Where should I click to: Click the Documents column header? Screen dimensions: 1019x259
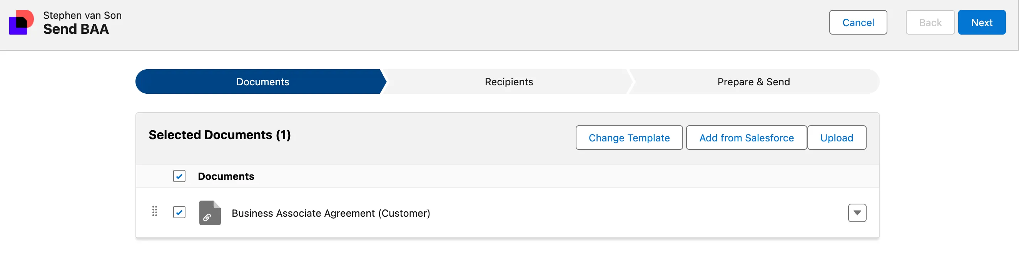[x=226, y=176]
